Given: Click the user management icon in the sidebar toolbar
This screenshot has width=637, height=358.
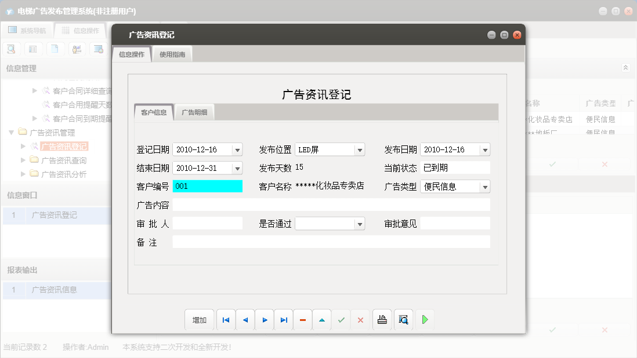Looking at the screenshot, I should [x=77, y=49].
